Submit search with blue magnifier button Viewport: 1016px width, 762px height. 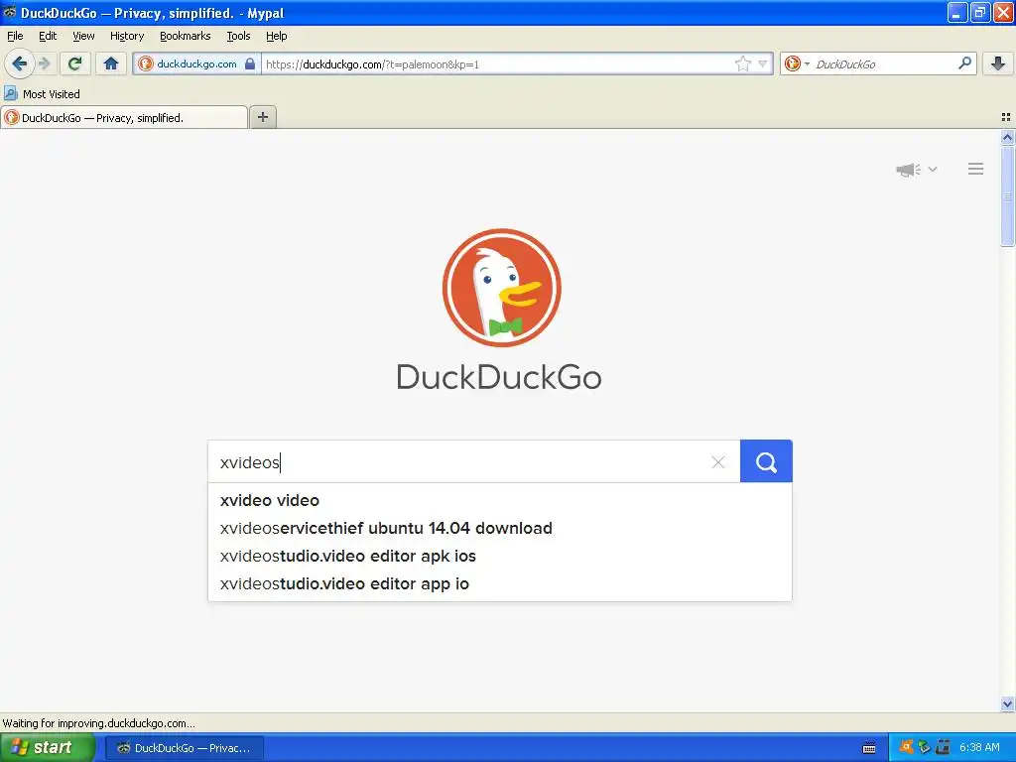tap(766, 461)
